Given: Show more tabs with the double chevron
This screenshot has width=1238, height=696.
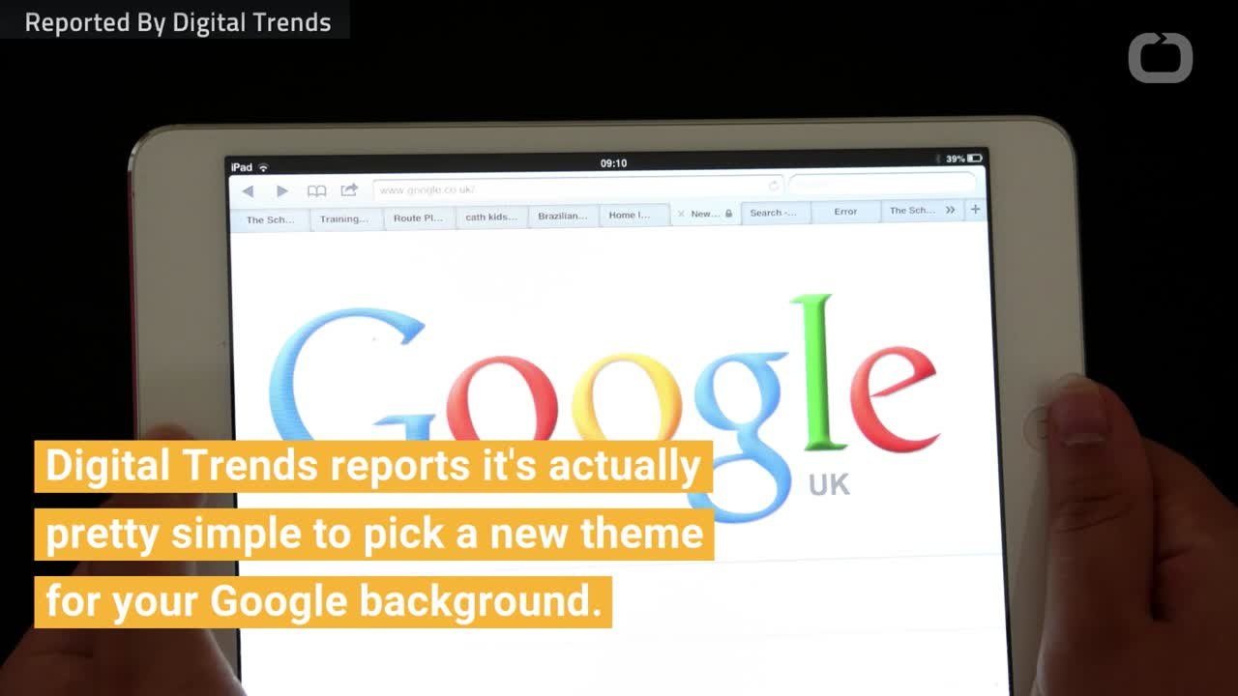Looking at the screenshot, I should coord(950,210).
